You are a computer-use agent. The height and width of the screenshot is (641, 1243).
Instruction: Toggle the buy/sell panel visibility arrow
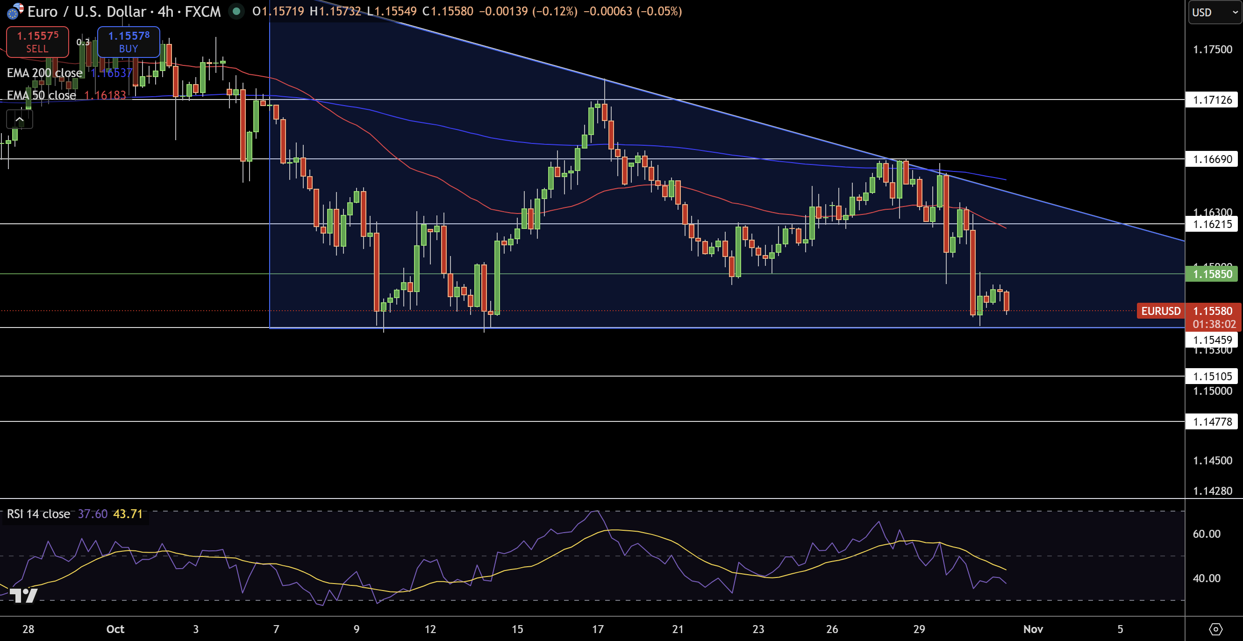pos(19,119)
